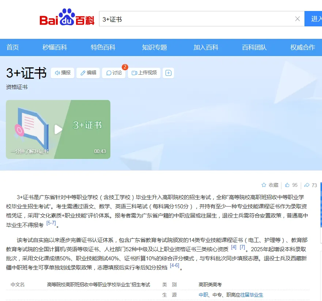Open the 首页 nav tab

click(x=13, y=47)
